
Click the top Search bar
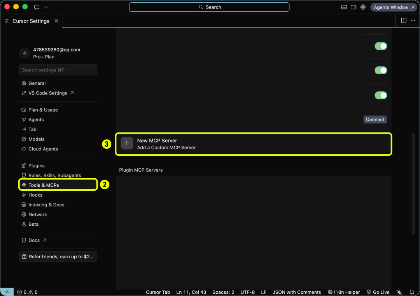pyautogui.click(x=209, y=7)
